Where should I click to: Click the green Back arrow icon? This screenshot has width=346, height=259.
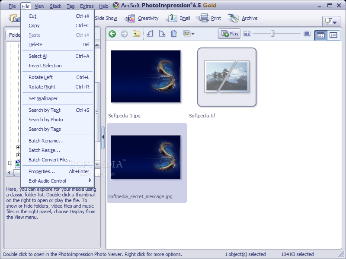tap(112, 34)
